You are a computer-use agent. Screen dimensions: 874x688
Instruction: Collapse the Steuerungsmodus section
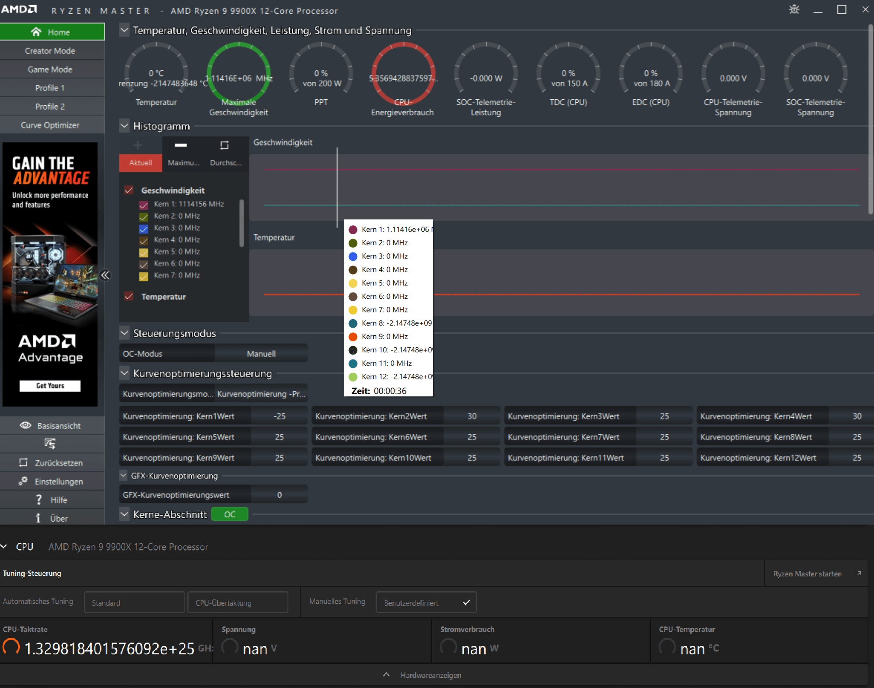pyautogui.click(x=124, y=333)
